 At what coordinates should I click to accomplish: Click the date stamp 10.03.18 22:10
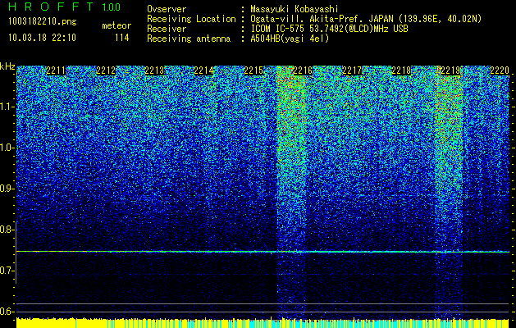pos(42,38)
